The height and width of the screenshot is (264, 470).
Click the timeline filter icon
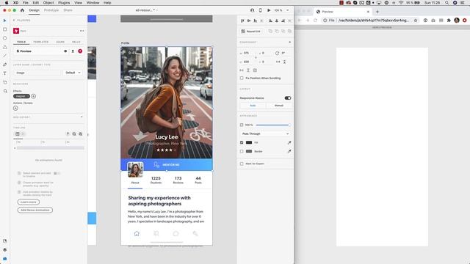68,134
